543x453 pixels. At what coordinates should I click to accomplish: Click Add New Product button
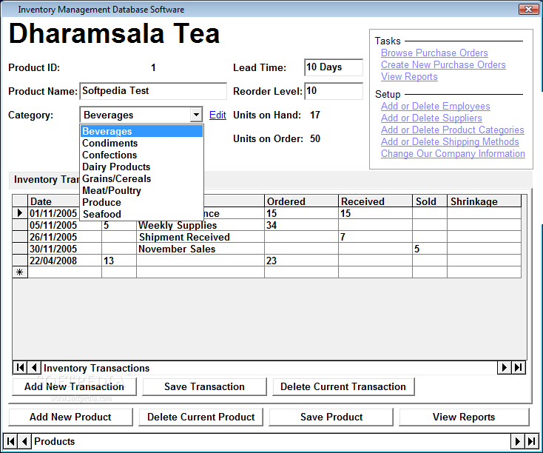coord(70,417)
